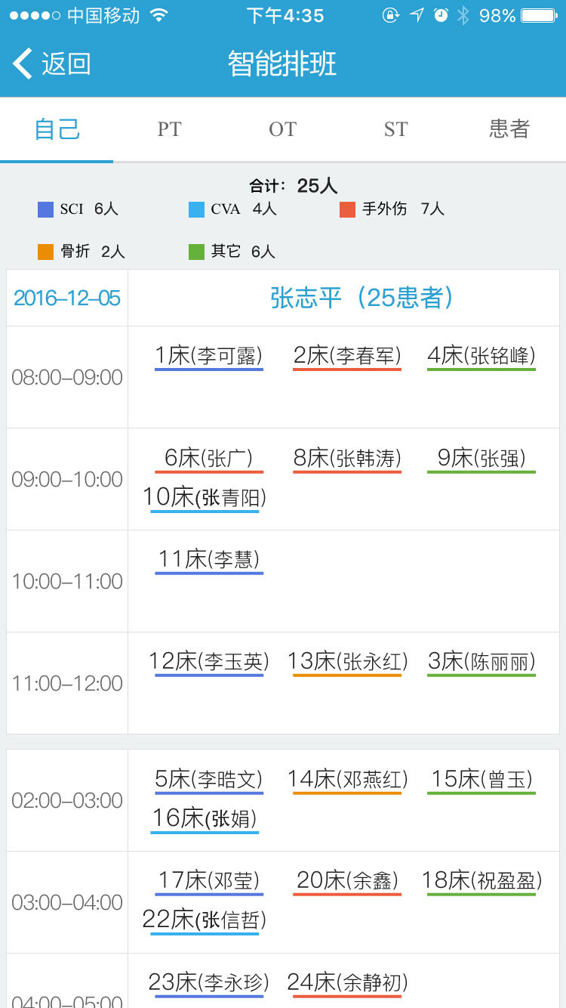Switch to the PT tab

coord(169,129)
